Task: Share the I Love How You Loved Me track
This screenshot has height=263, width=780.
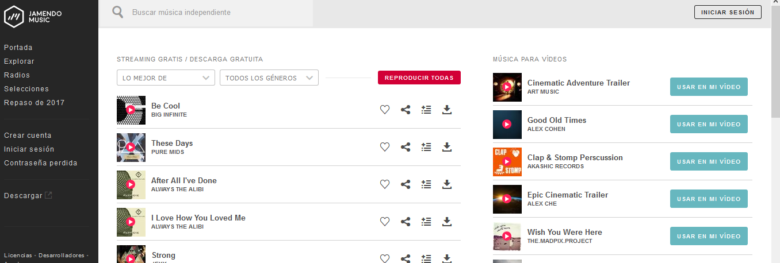Action: 406,222
